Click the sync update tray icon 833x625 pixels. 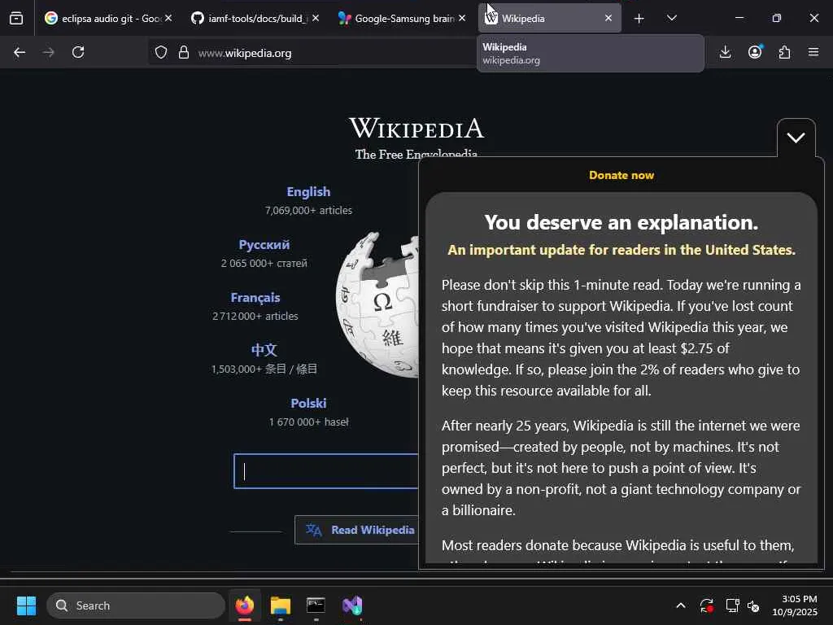[x=707, y=605]
